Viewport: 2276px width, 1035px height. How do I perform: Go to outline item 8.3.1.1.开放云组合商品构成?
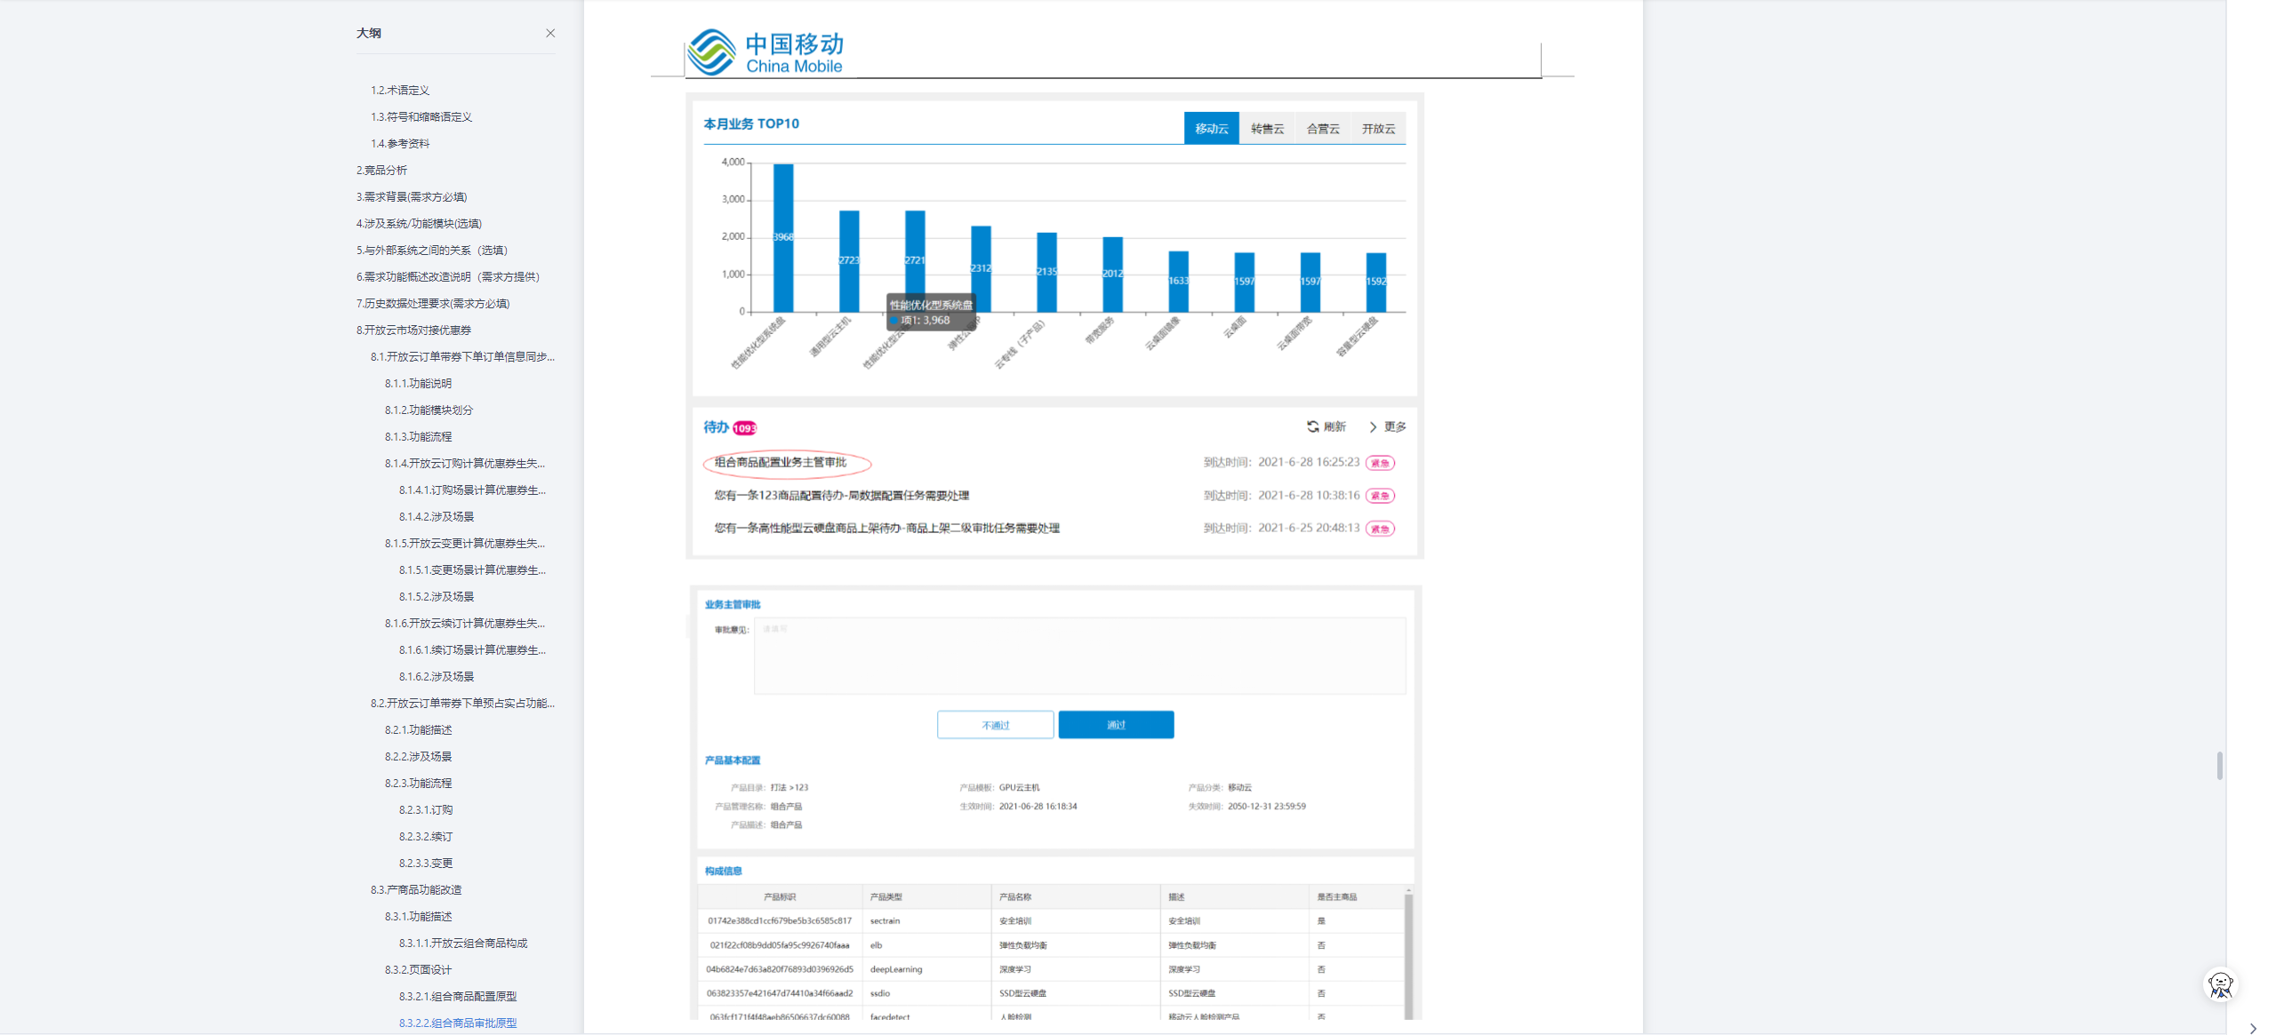pyautogui.click(x=463, y=943)
